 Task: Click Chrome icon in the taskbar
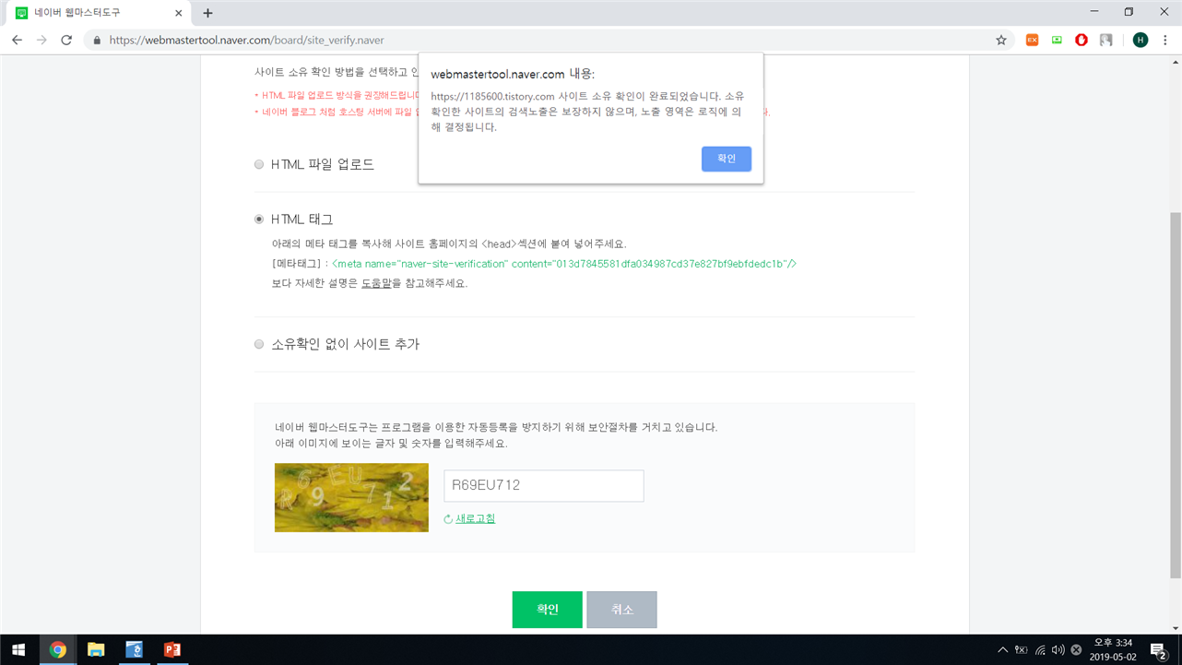point(57,650)
